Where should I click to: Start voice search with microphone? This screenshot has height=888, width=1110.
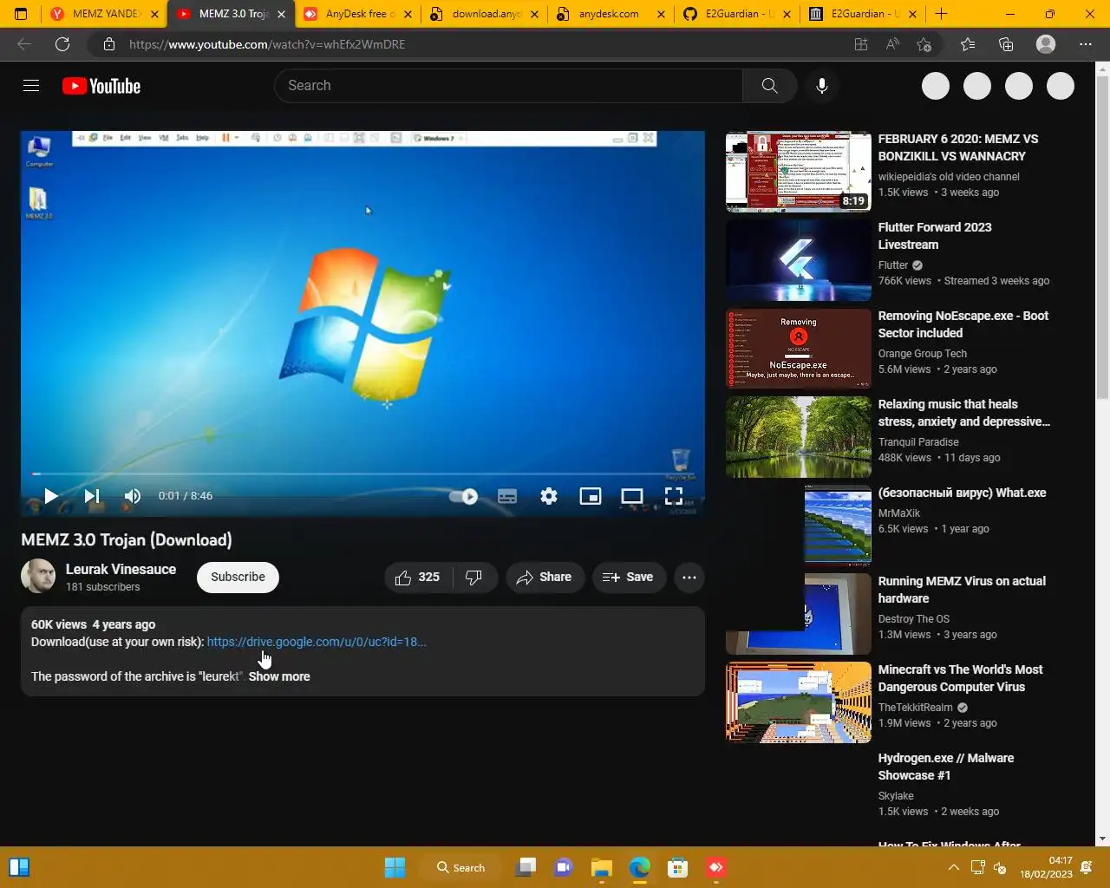[822, 86]
